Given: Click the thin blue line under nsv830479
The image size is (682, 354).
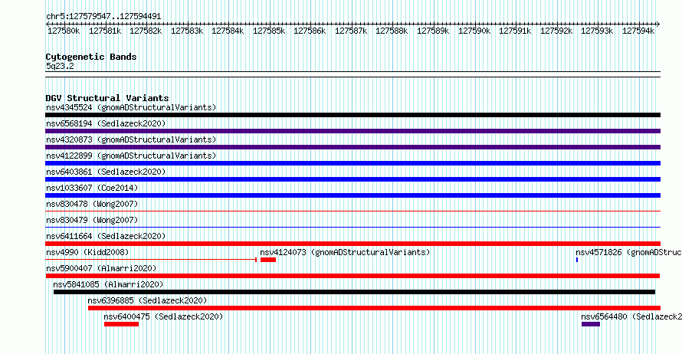Looking at the screenshot, I should [x=352, y=228].
